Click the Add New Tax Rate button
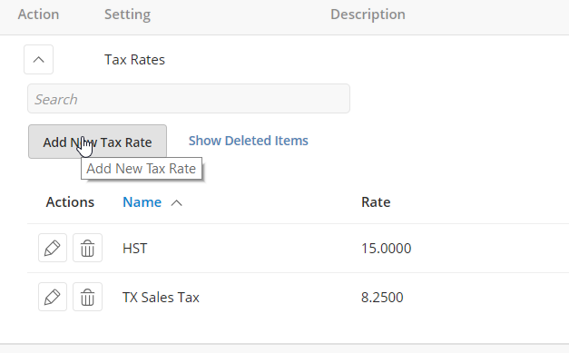Viewport: 569px width, 353px height. pos(97,142)
